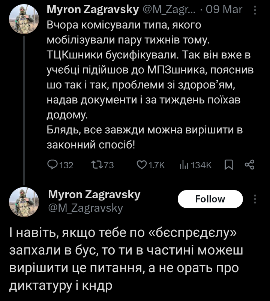
Task: Open more options for the 09 Mar tweet
Action: point(255,10)
